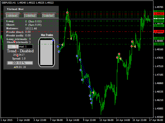The width and height of the screenshot is (165, 123).
Task: Click the 15 Apr 22:00 time axis label
Action: [x=139, y=120]
